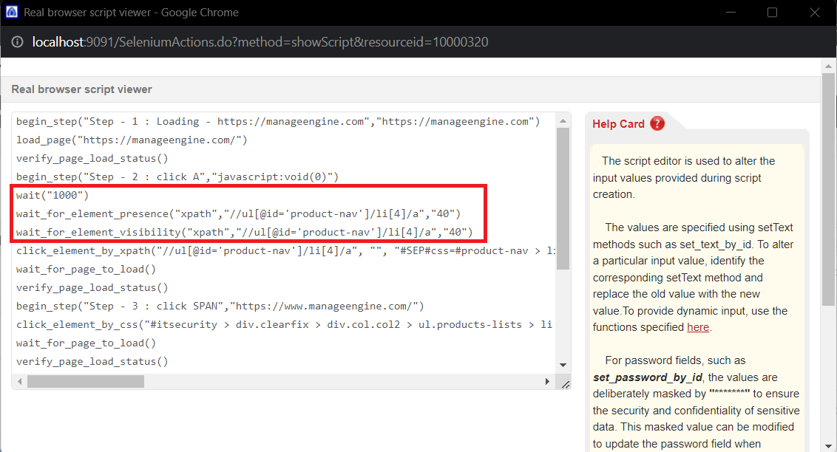Click the script editor's scroll left arrow
837x452 pixels.
pos(19,382)
